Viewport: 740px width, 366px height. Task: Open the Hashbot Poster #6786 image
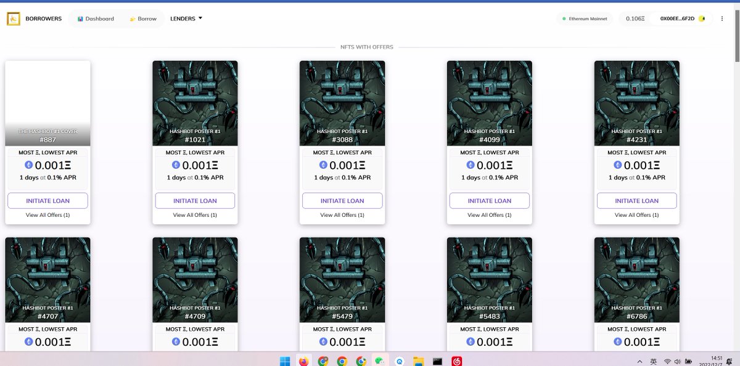637,280
